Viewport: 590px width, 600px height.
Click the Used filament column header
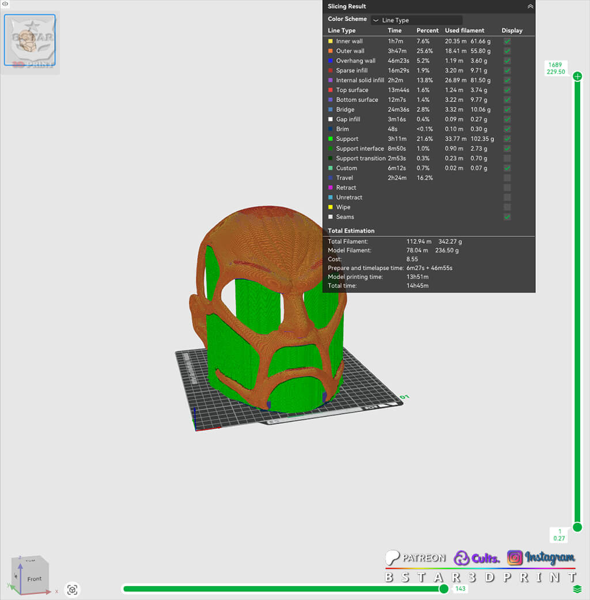point(464,30)
